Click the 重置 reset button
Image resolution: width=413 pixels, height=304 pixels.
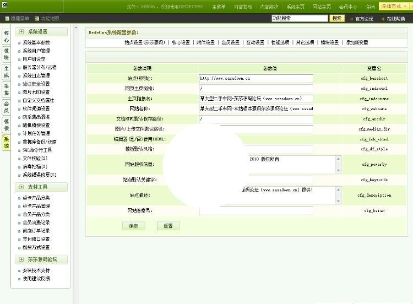coord(168,226)
